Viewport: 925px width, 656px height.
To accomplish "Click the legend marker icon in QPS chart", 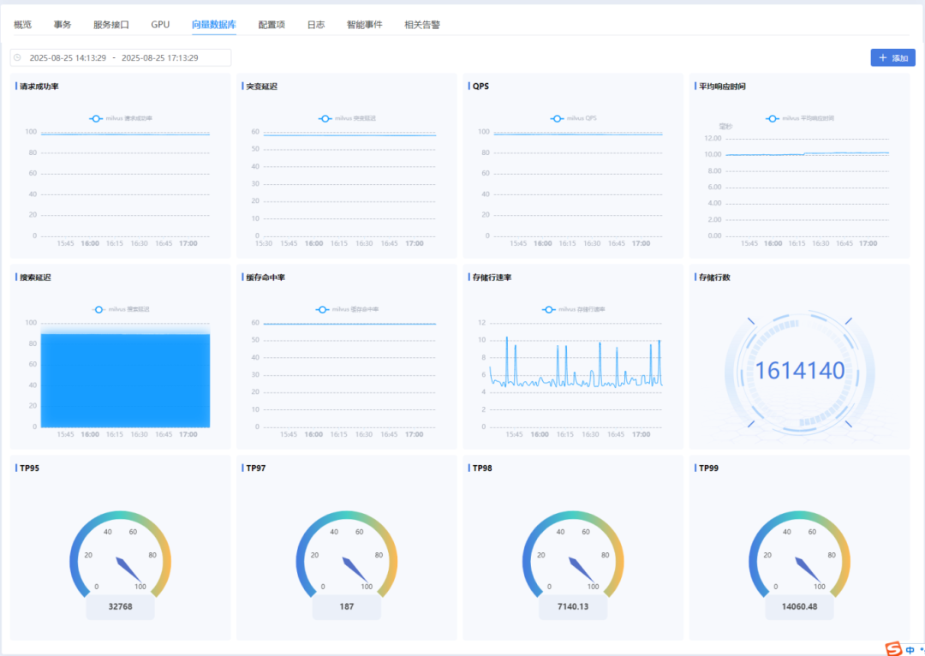I will click(556, 118).
